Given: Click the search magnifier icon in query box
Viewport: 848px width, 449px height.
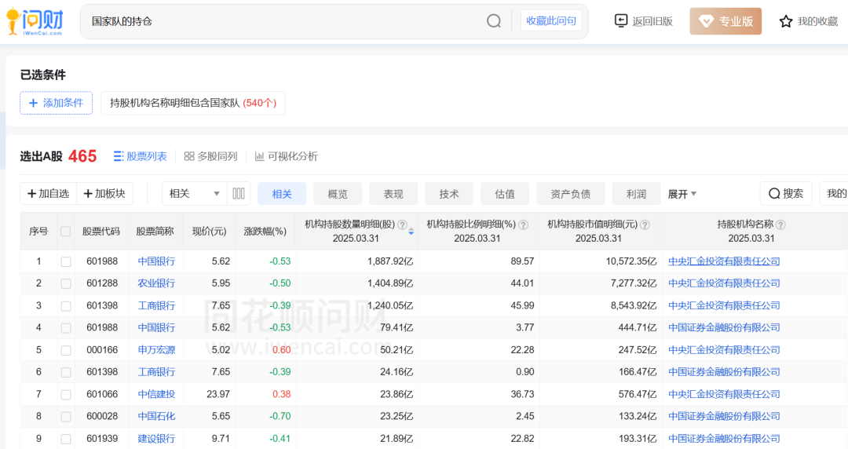Looking at the screenshot, I should [493, 21].
